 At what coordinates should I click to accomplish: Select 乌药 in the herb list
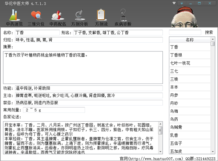click(x=190, y=119)
